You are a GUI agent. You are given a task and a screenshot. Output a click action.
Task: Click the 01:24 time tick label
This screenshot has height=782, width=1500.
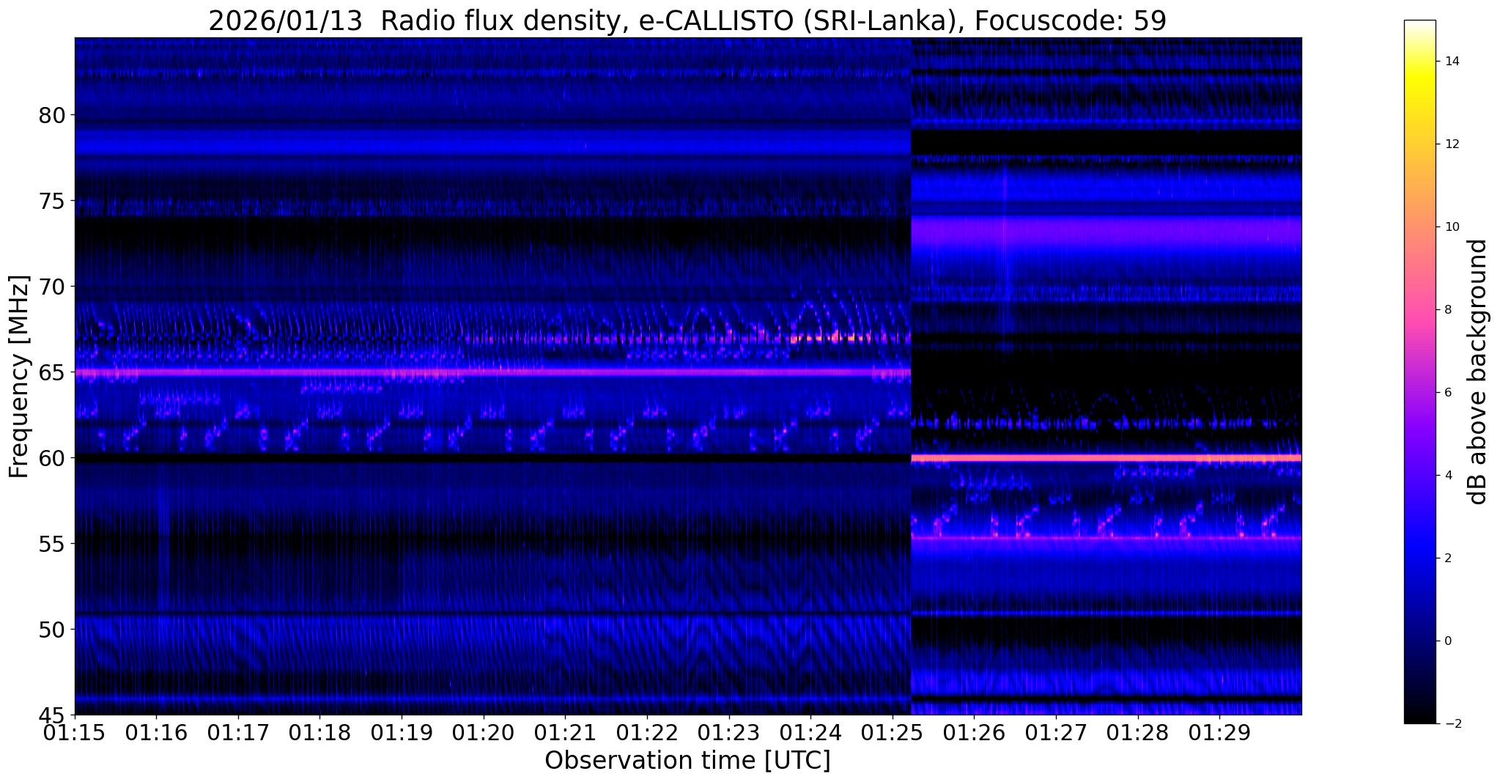pyautogui.click(x=810, y=734)
